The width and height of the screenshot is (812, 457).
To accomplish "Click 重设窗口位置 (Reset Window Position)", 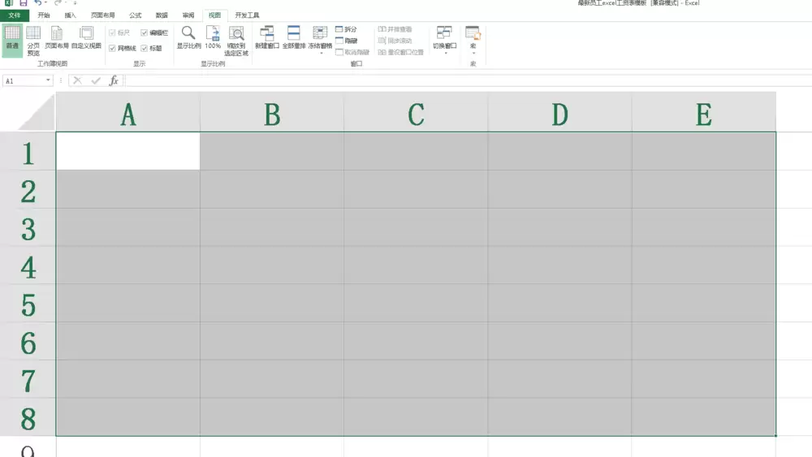I will (x=401, y=52).
